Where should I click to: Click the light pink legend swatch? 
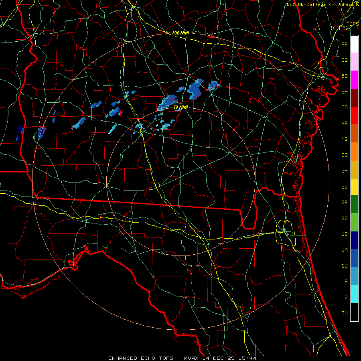point(354,61)
